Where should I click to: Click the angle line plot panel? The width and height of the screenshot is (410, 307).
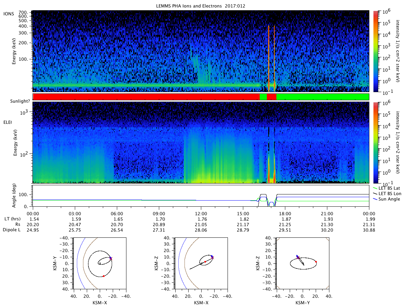[201, 196]
